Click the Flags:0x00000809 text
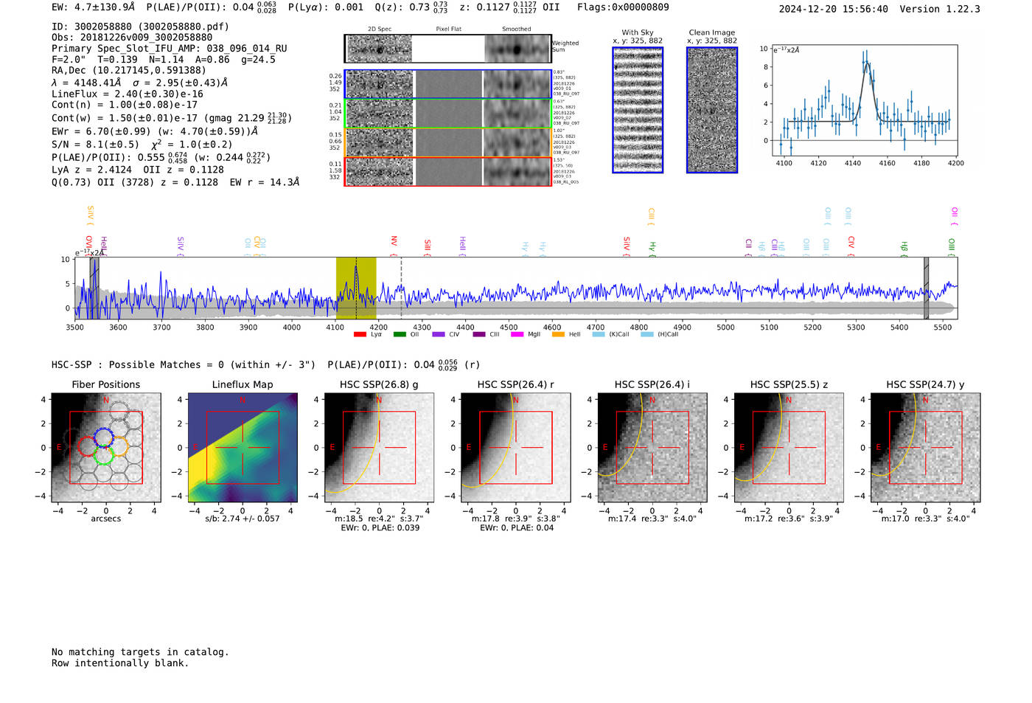The height and width of the screenshot is (703, 1032). pyautogui.click(x=623, y=7)
